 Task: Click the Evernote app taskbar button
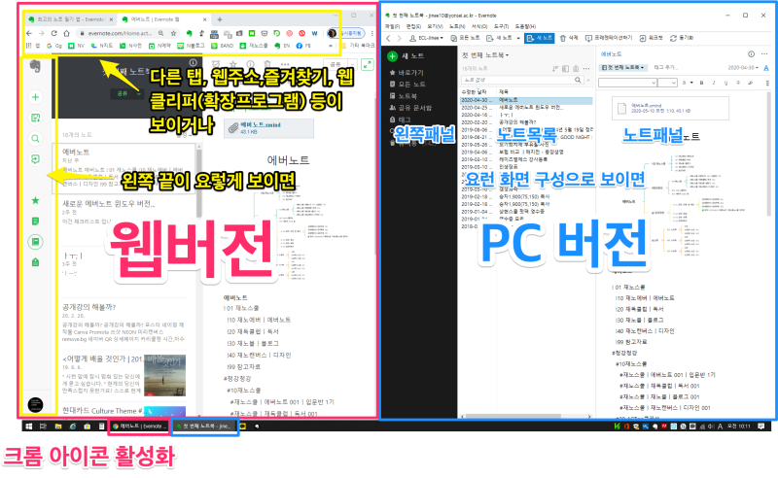[204, 426]
